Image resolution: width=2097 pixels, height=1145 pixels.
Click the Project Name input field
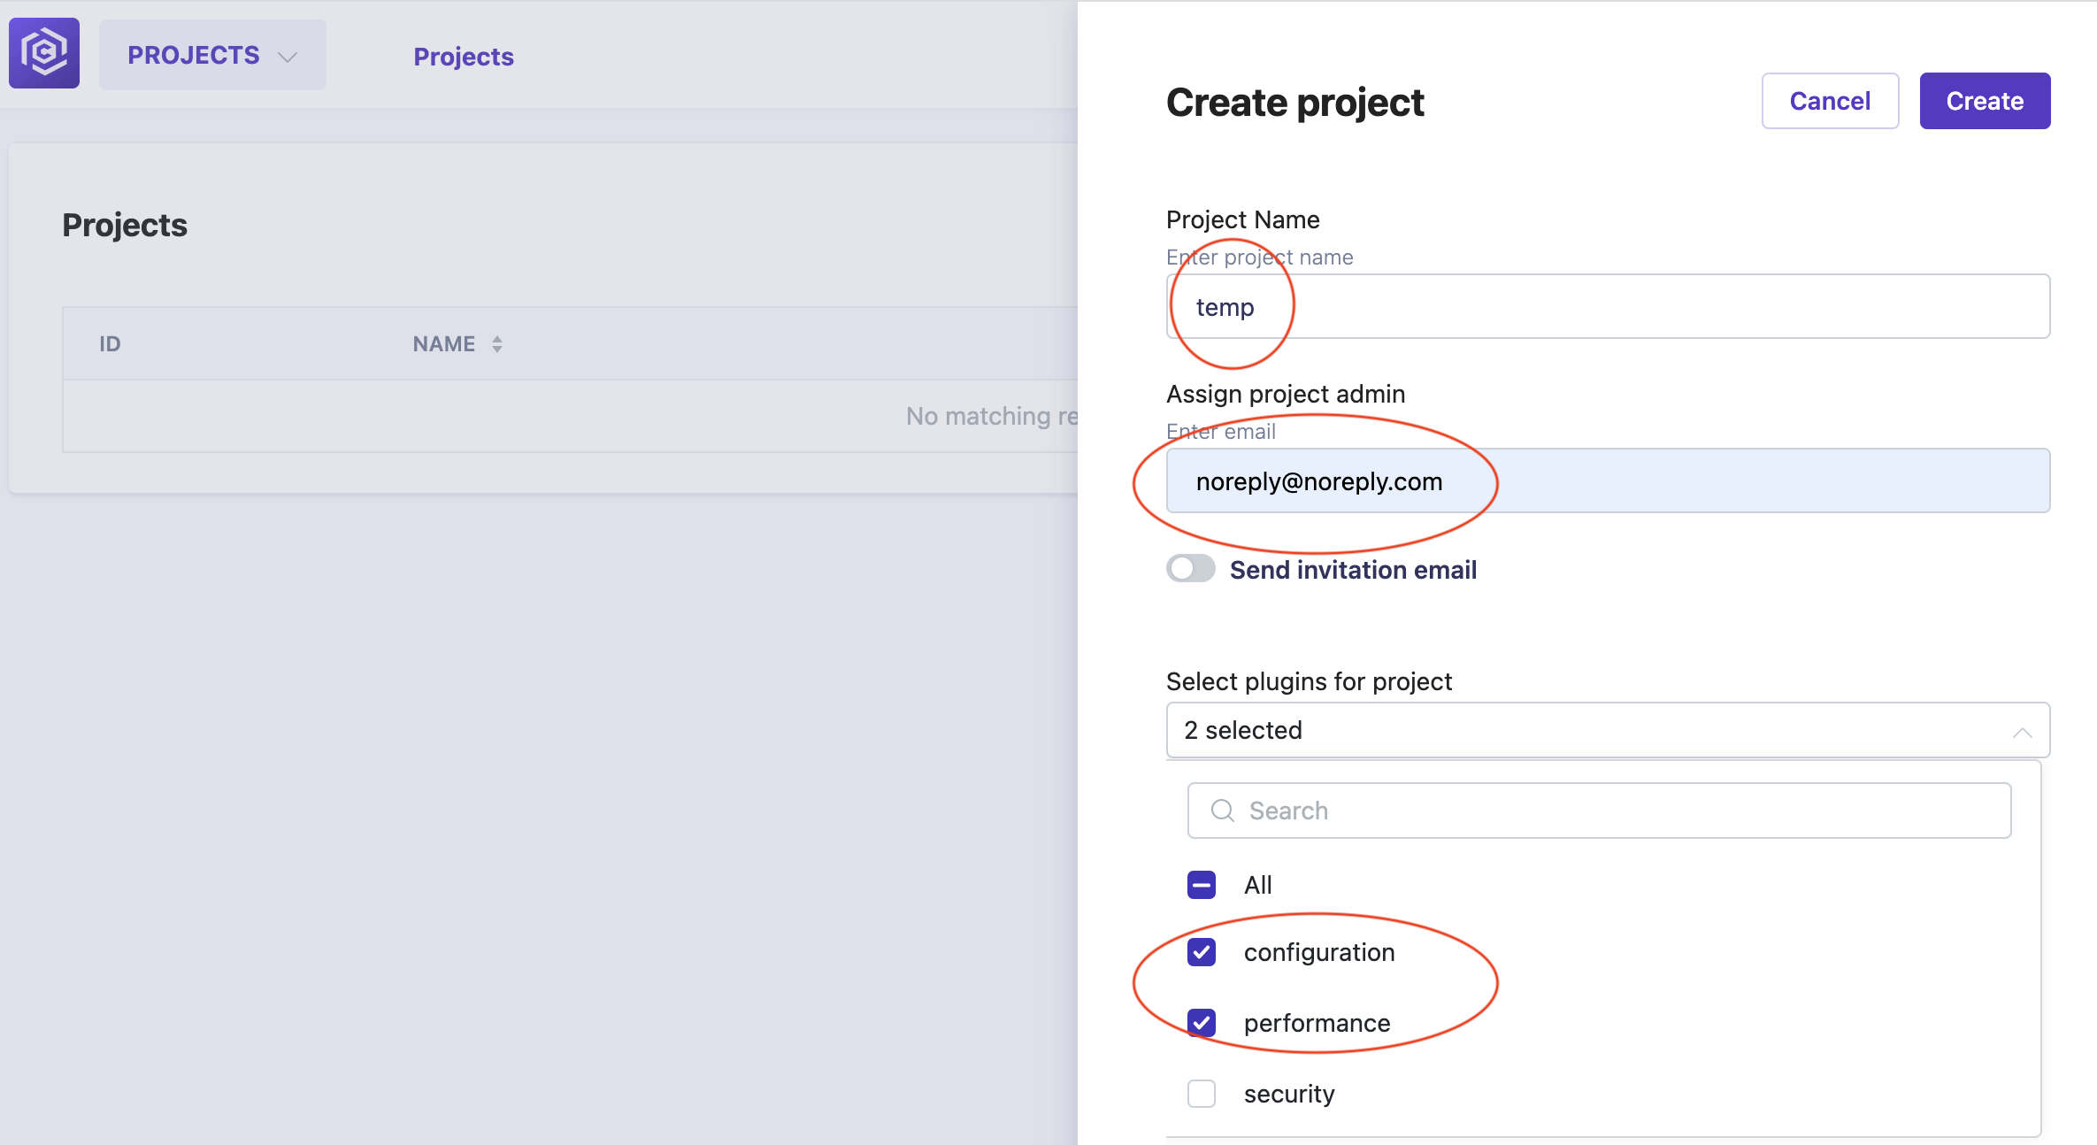[x=1608, y=306]
